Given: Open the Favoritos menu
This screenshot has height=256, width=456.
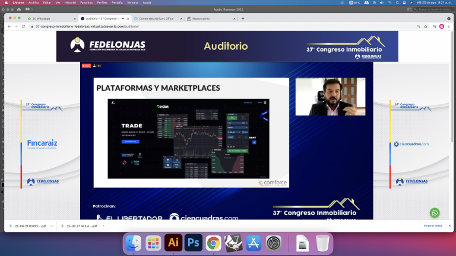Looking at the screenshot, I should [x=86, y=2].
